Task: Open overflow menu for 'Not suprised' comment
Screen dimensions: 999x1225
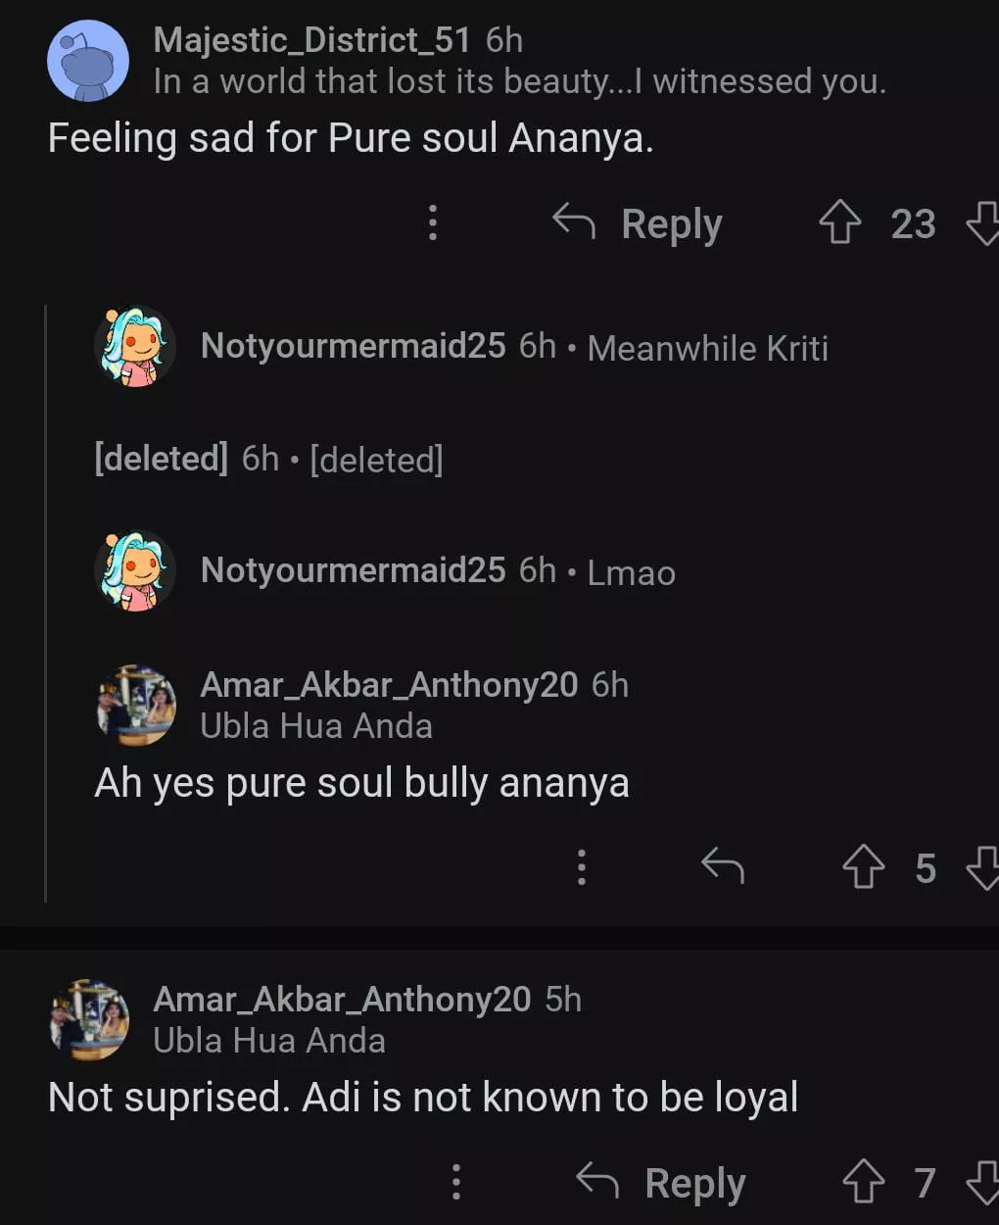Action: [456, 1182]
